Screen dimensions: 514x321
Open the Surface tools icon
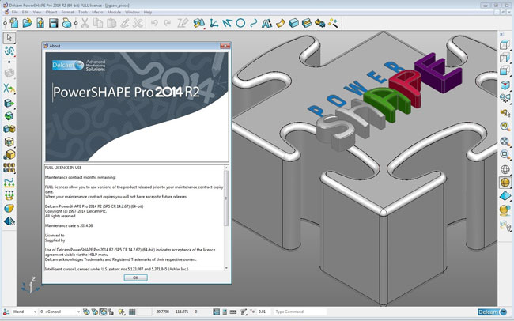(280, 23)
